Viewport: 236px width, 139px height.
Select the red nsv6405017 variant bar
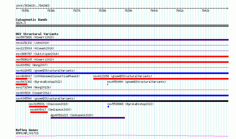pos(39,112)
